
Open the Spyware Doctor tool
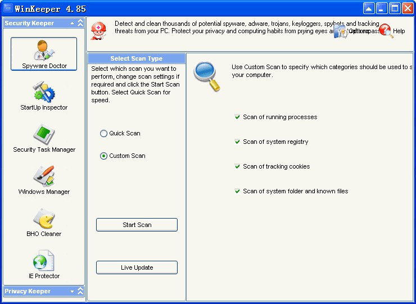point(44,54)
